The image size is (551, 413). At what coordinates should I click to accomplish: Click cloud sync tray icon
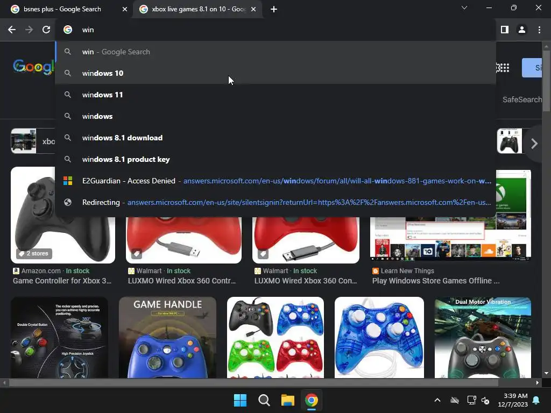click(x=455, y=400)
